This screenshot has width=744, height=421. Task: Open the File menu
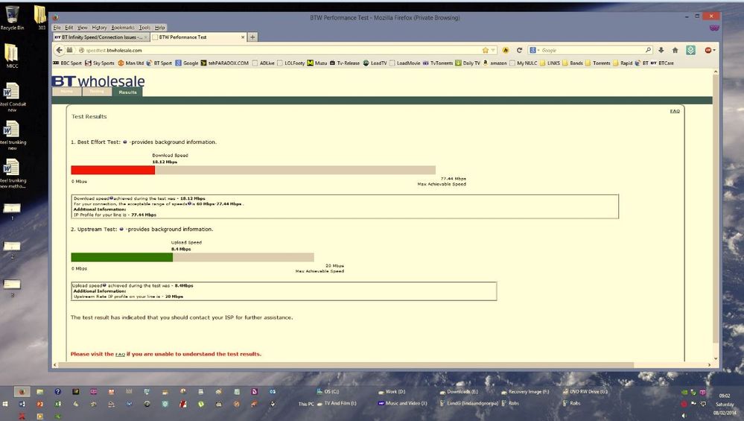pos(57,28)
